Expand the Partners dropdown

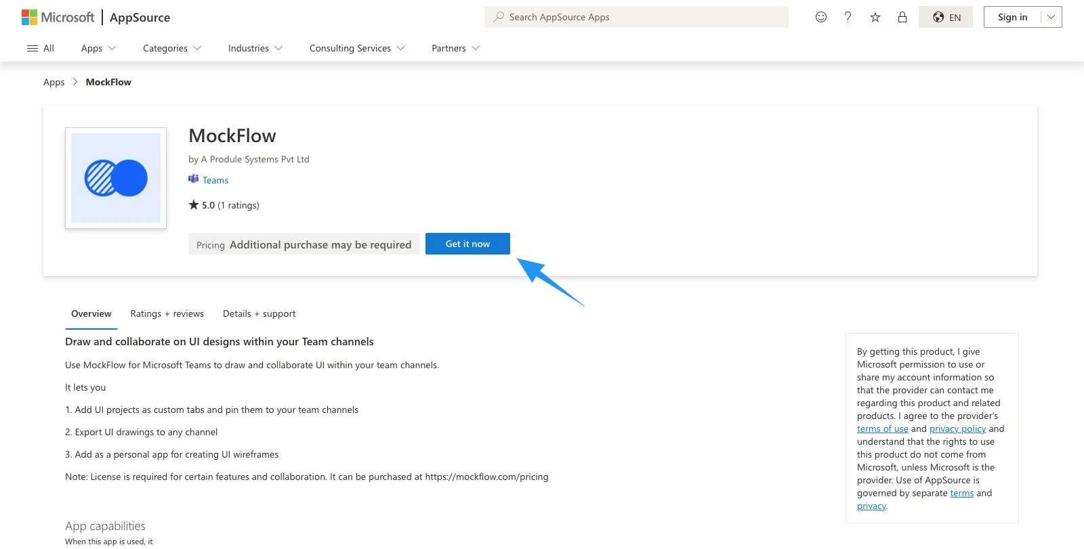click(x=455, y=48)
